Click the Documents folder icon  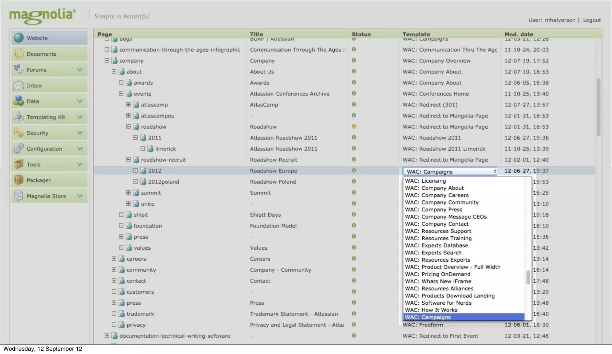pos(19,54)
